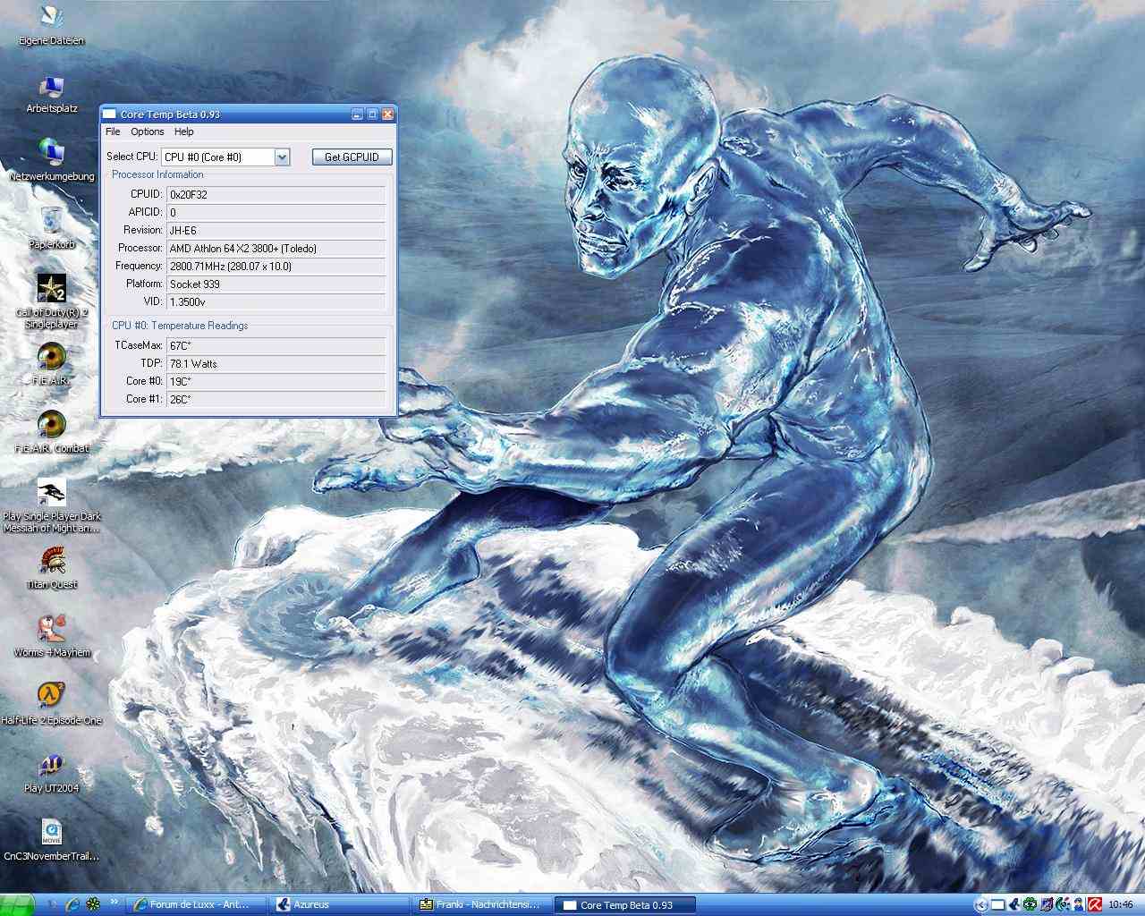
Task: Click the red Avira umbrella tray icon
Action: point(1095,904)
